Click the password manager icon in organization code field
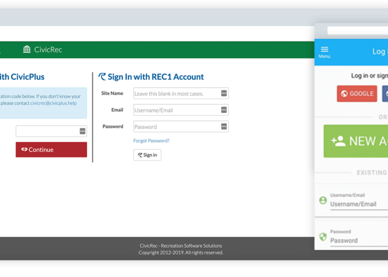The image size is (388, 277). pyautogui.click(x=83, y=131)
